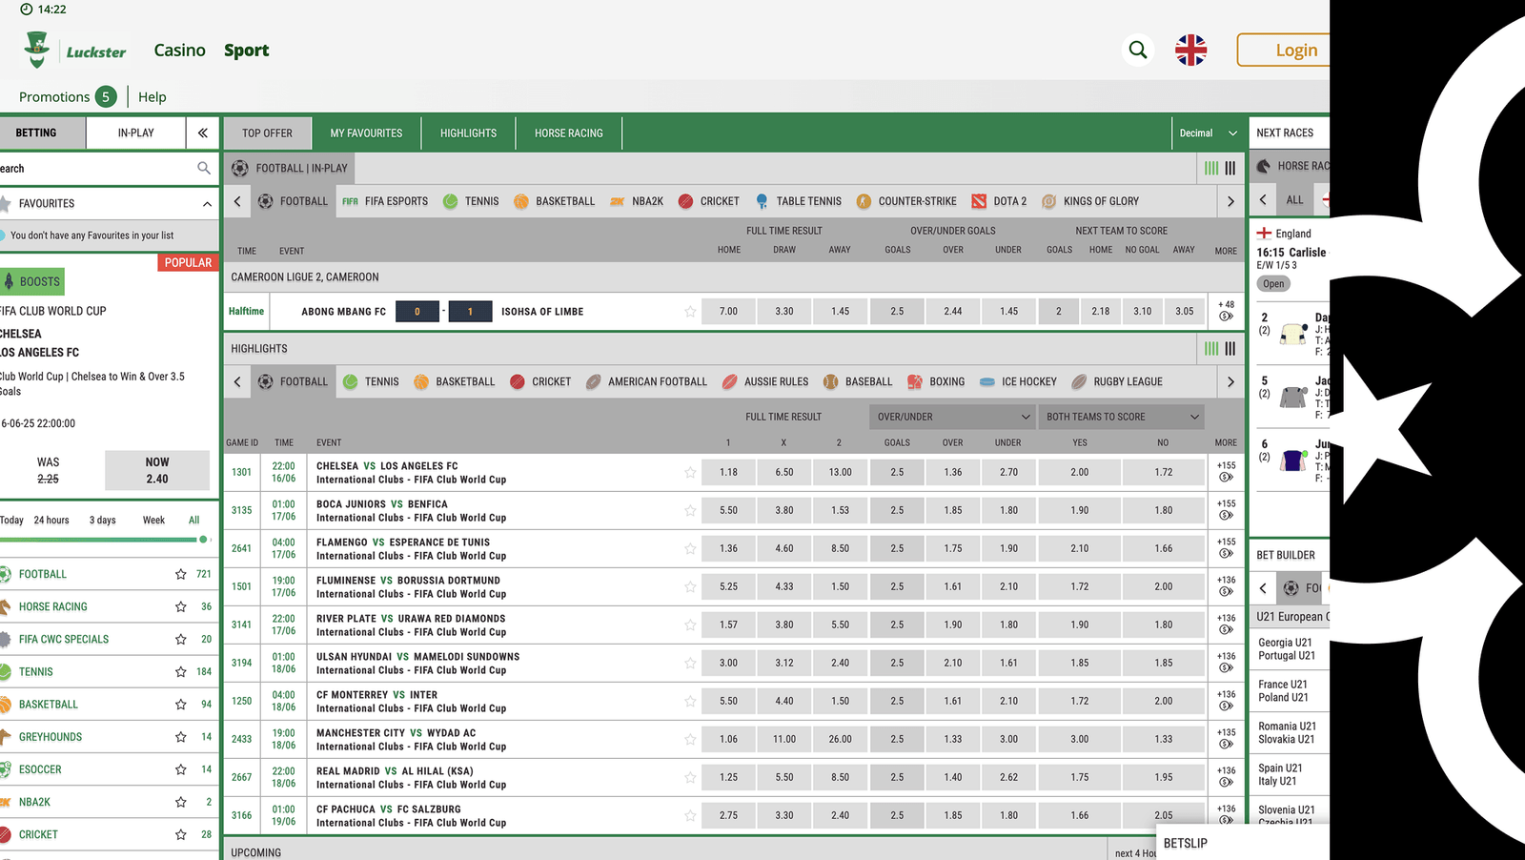
Task: Click the time range slider handle
Action: pyautogui.click(x=203, y=540)
